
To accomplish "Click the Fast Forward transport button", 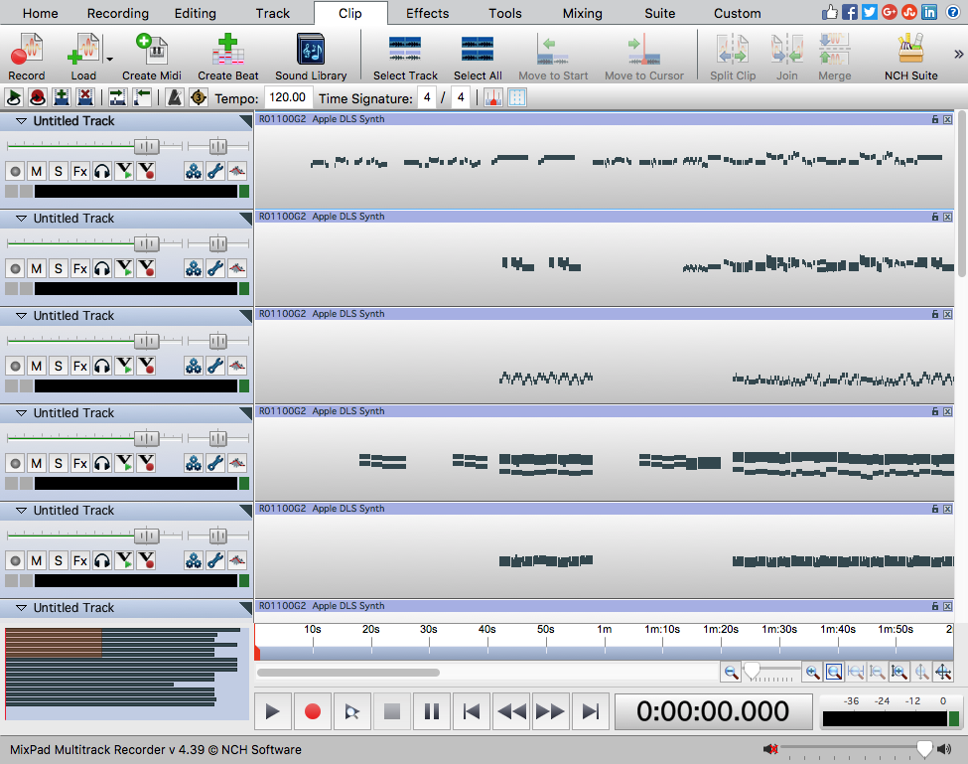I will pyautogui.click(x=551, y=711).
